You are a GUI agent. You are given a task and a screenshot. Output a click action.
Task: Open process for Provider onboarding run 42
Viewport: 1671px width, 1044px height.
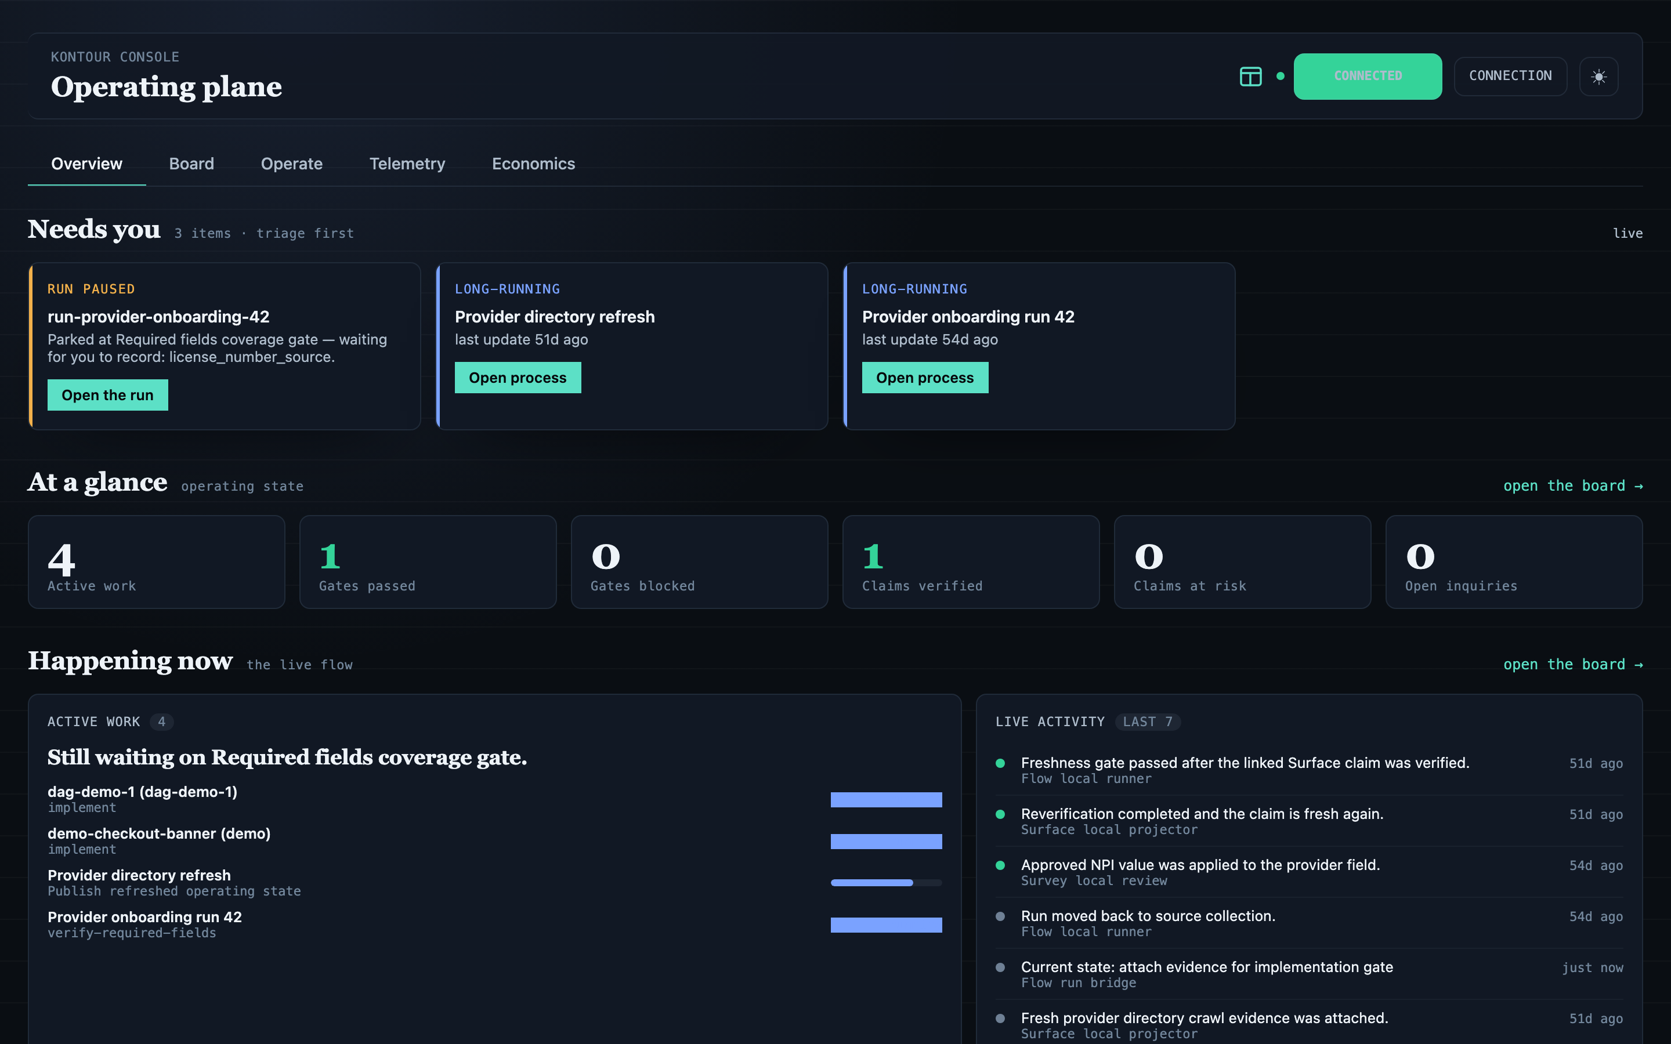tap(925, 378)
